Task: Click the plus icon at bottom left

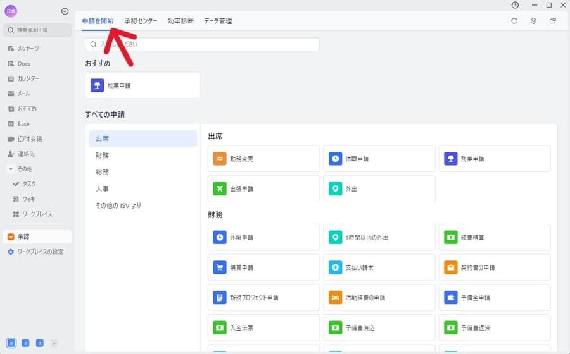Action: [x=54, y=343]
